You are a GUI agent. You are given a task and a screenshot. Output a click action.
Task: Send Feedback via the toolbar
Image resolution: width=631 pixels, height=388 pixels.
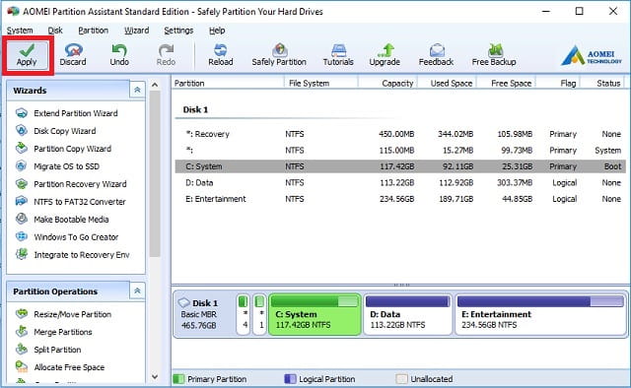click(436, 55)
